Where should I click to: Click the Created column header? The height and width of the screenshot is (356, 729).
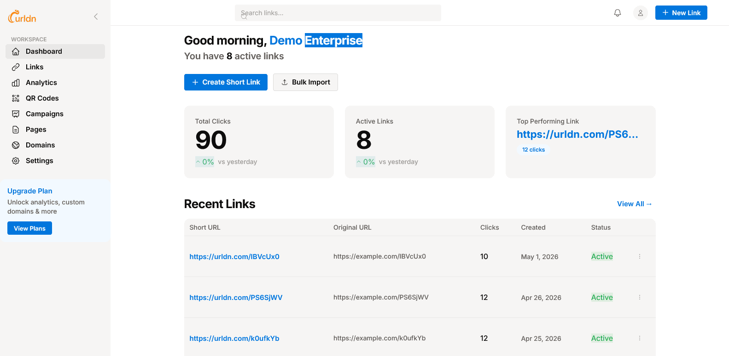[533, 227]
